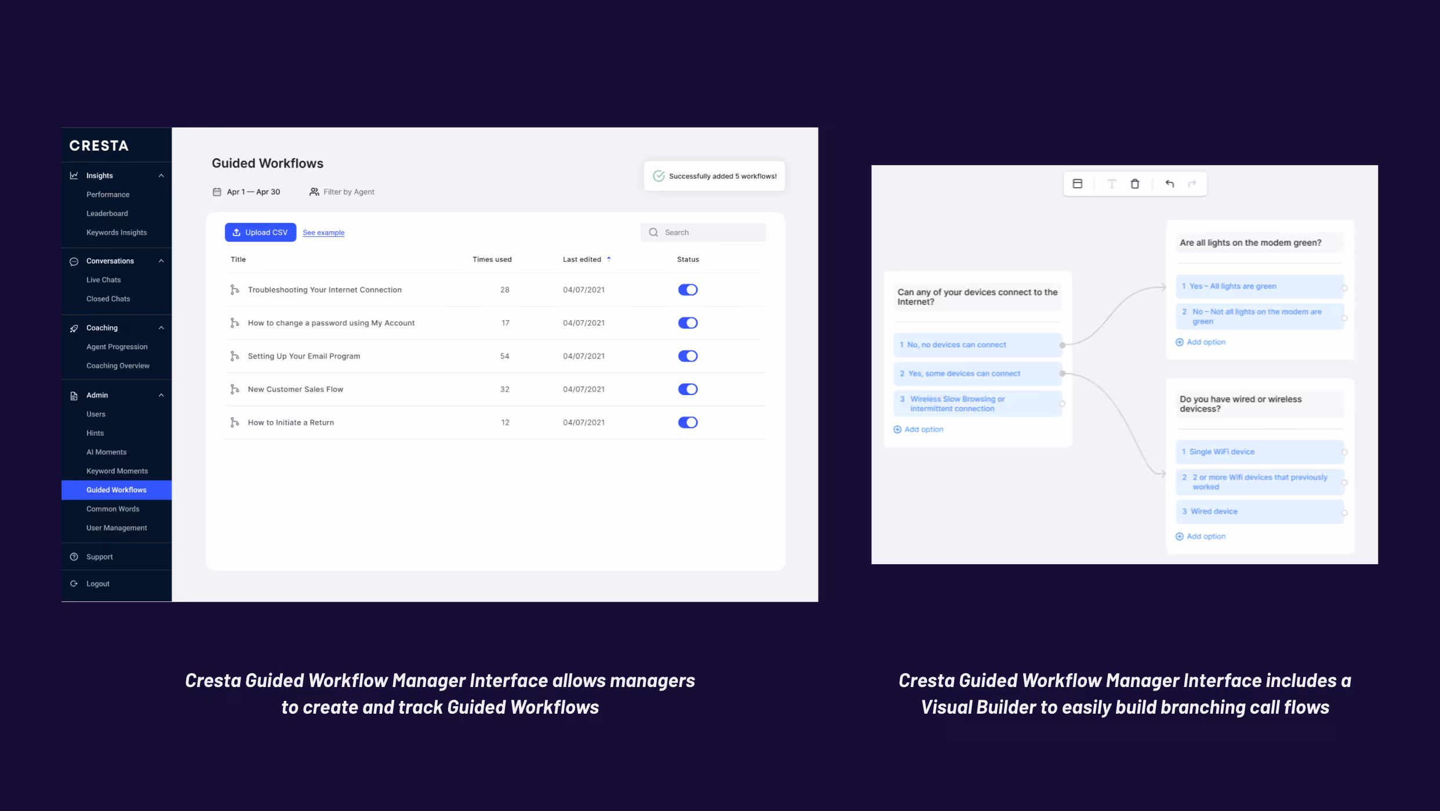Collapse the Admin section chevron
Viewport: 1440px width, 811px height.
[x=161, y=395]
